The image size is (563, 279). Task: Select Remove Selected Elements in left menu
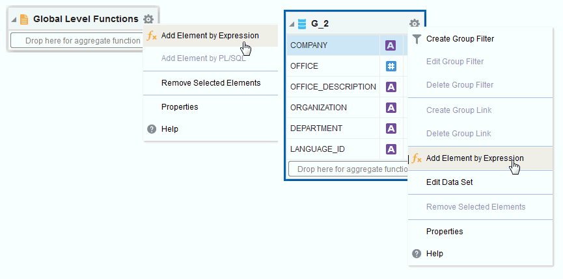[x=210, y=83]
